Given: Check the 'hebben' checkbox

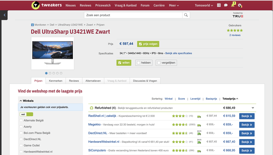Looking at the screenshot, I should [144, 63].
